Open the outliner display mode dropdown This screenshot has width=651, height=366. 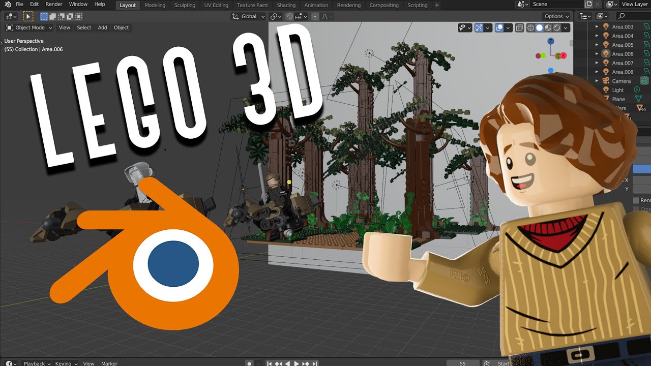[602, 16]
